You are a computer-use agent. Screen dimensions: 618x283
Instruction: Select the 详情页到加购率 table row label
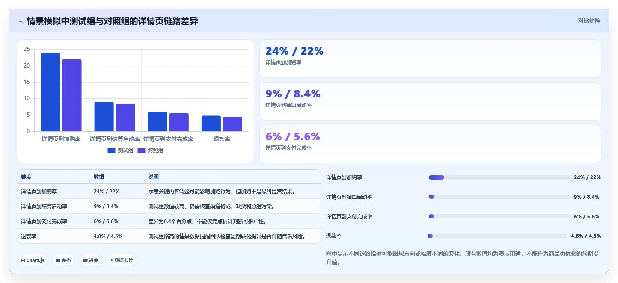(x=39, y=192)
